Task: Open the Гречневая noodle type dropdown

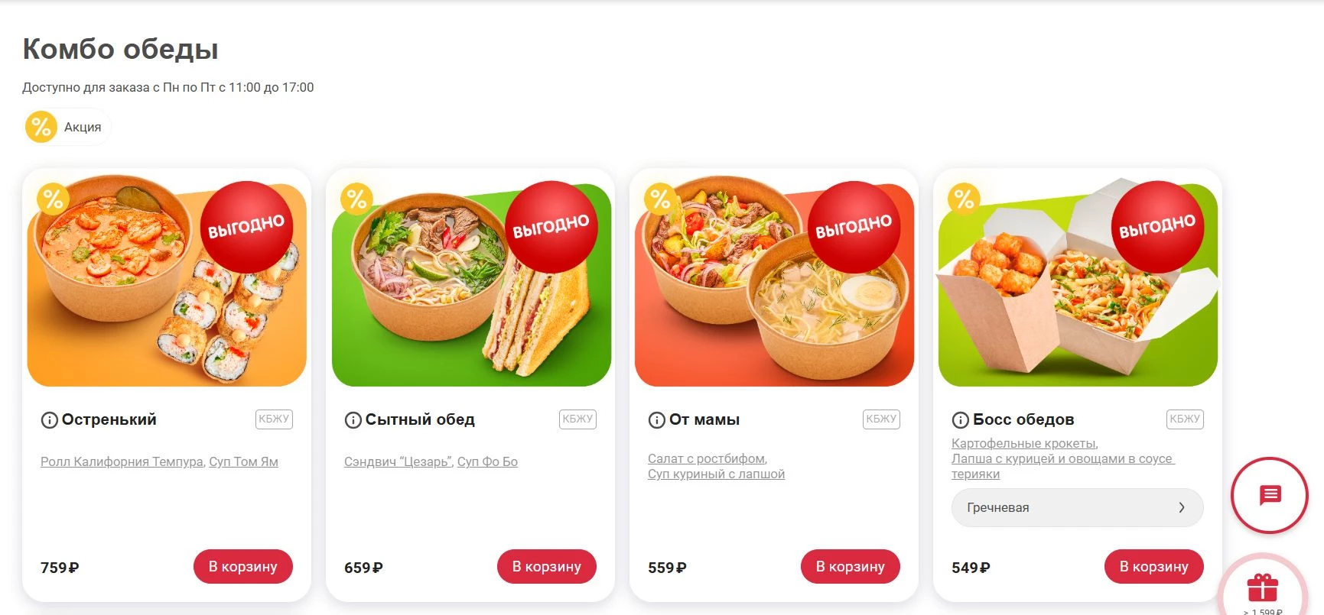Action: click(x=1077, y=507)
